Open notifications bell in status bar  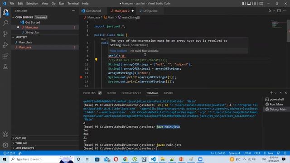(285, 153)
